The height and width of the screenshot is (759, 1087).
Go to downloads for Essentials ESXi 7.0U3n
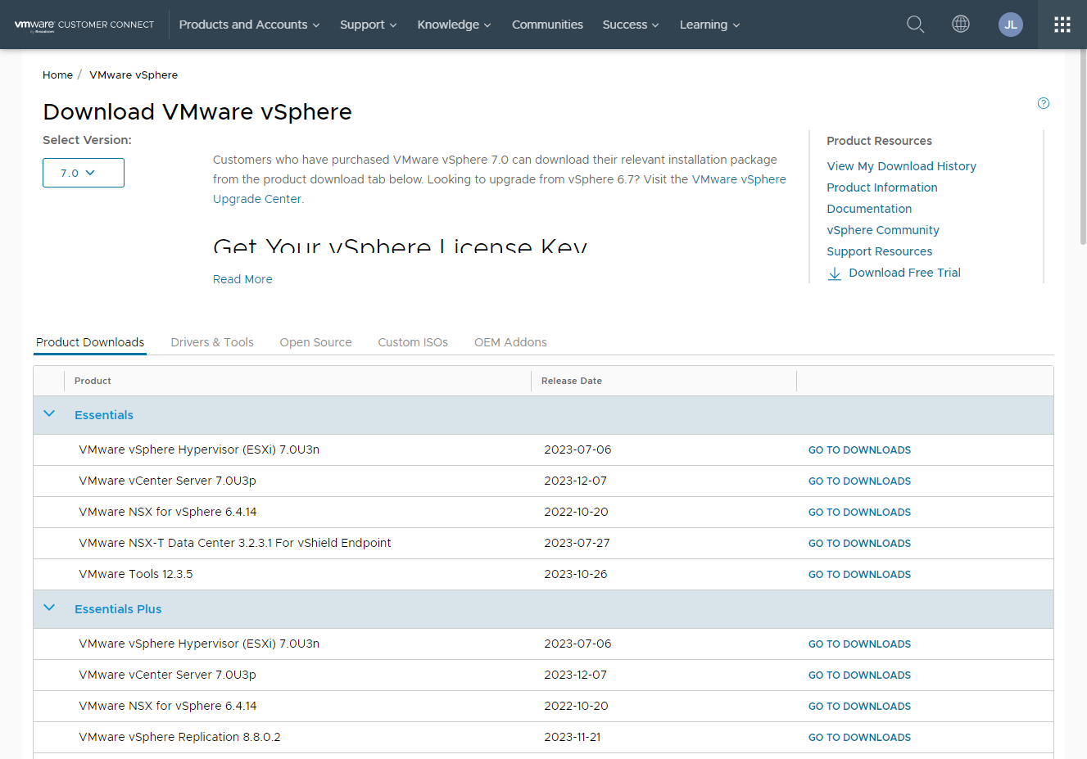859,450
